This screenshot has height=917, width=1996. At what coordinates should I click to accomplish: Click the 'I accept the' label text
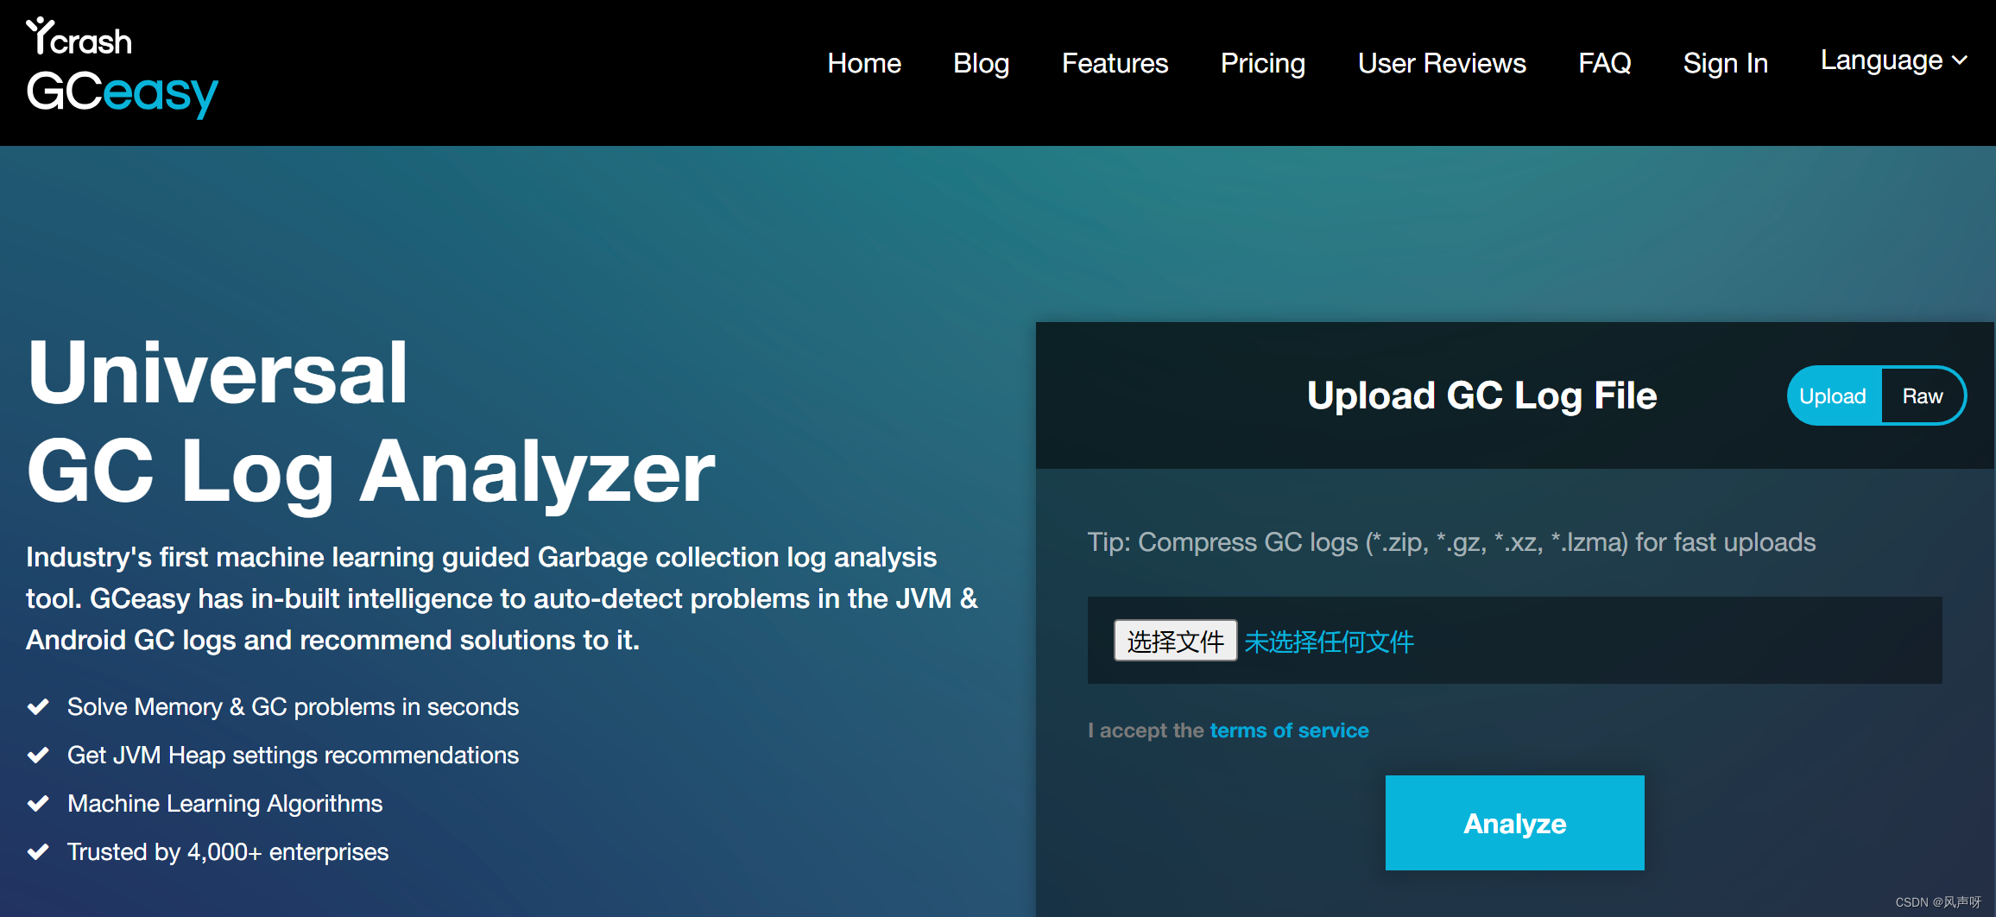[x=1146, y=730]
